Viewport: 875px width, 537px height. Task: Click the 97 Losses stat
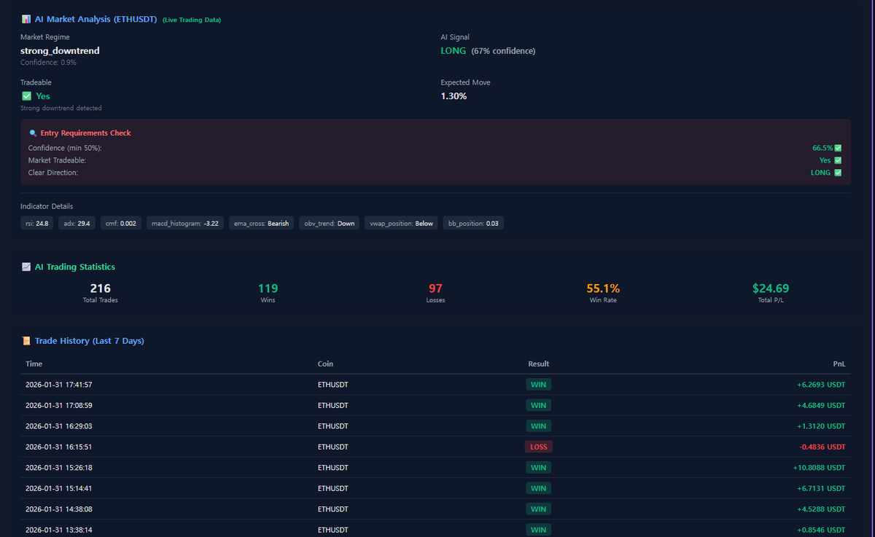(x=435, y=292)
